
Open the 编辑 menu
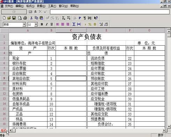point(20,6)
